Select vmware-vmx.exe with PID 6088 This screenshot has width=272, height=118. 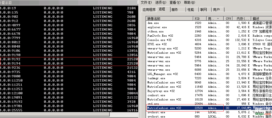[x=209, y=70]
